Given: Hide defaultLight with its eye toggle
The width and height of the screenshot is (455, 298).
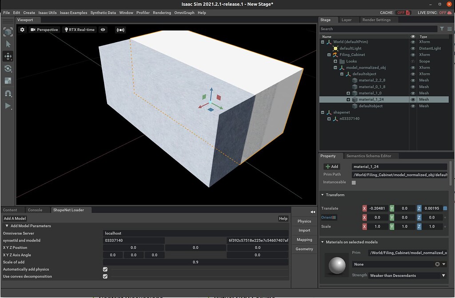Looking at the screenshot, I should [413, 48].
